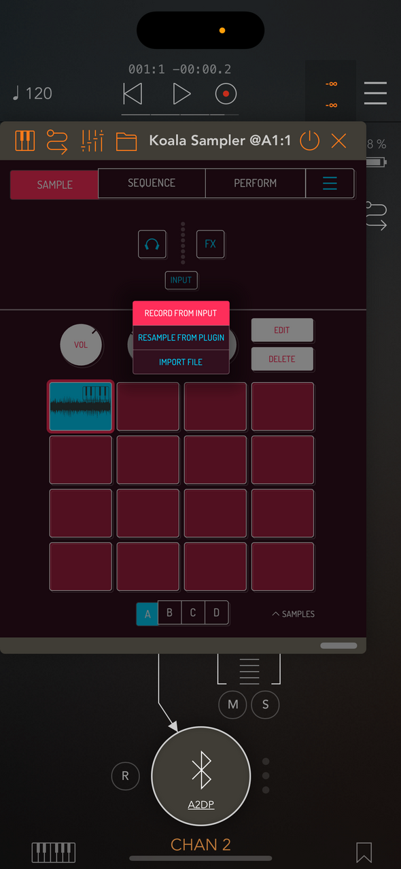This screenshot has width=401, height=869.
Task: Mute channel with M button
Action: pos(233,704)
